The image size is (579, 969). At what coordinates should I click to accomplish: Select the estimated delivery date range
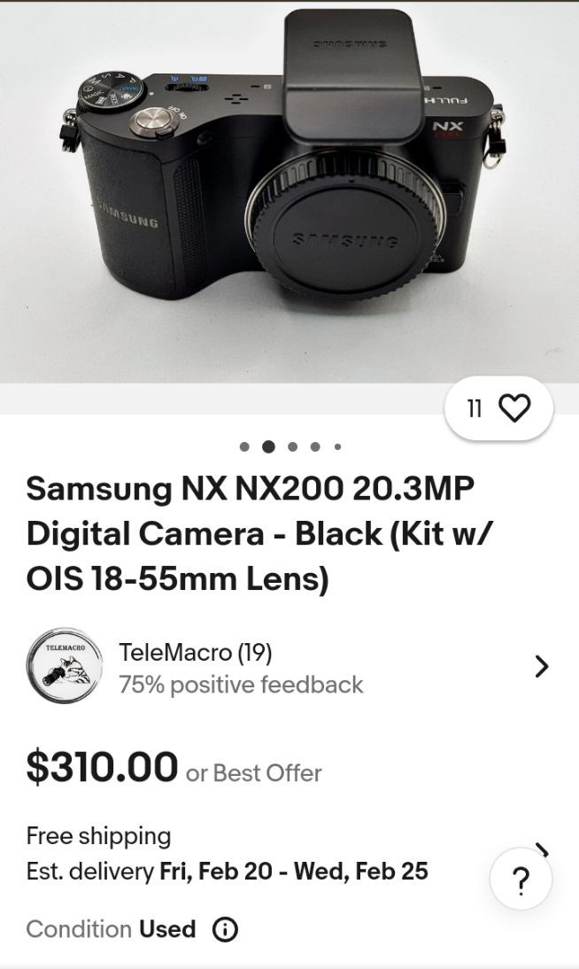[x=293, y=871]
